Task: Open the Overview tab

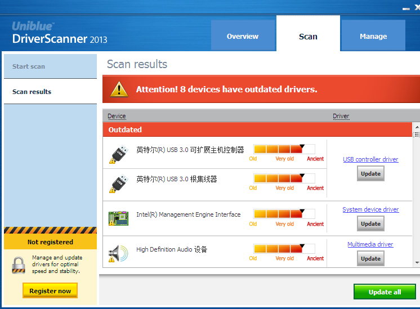Action: pos(243,35)
